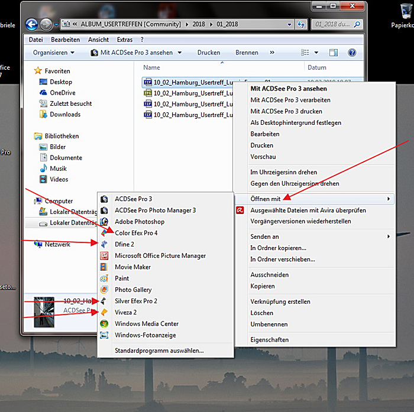Image resolution: width=414 pixels, height=412 pixels.
Task: Open the Extras menu
Action: click(125, 40)
